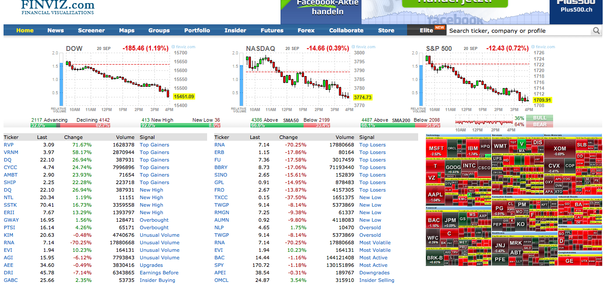Open the Insider Selling signal link
Viewport: 604px width, 285px height.
pos(377,280)
